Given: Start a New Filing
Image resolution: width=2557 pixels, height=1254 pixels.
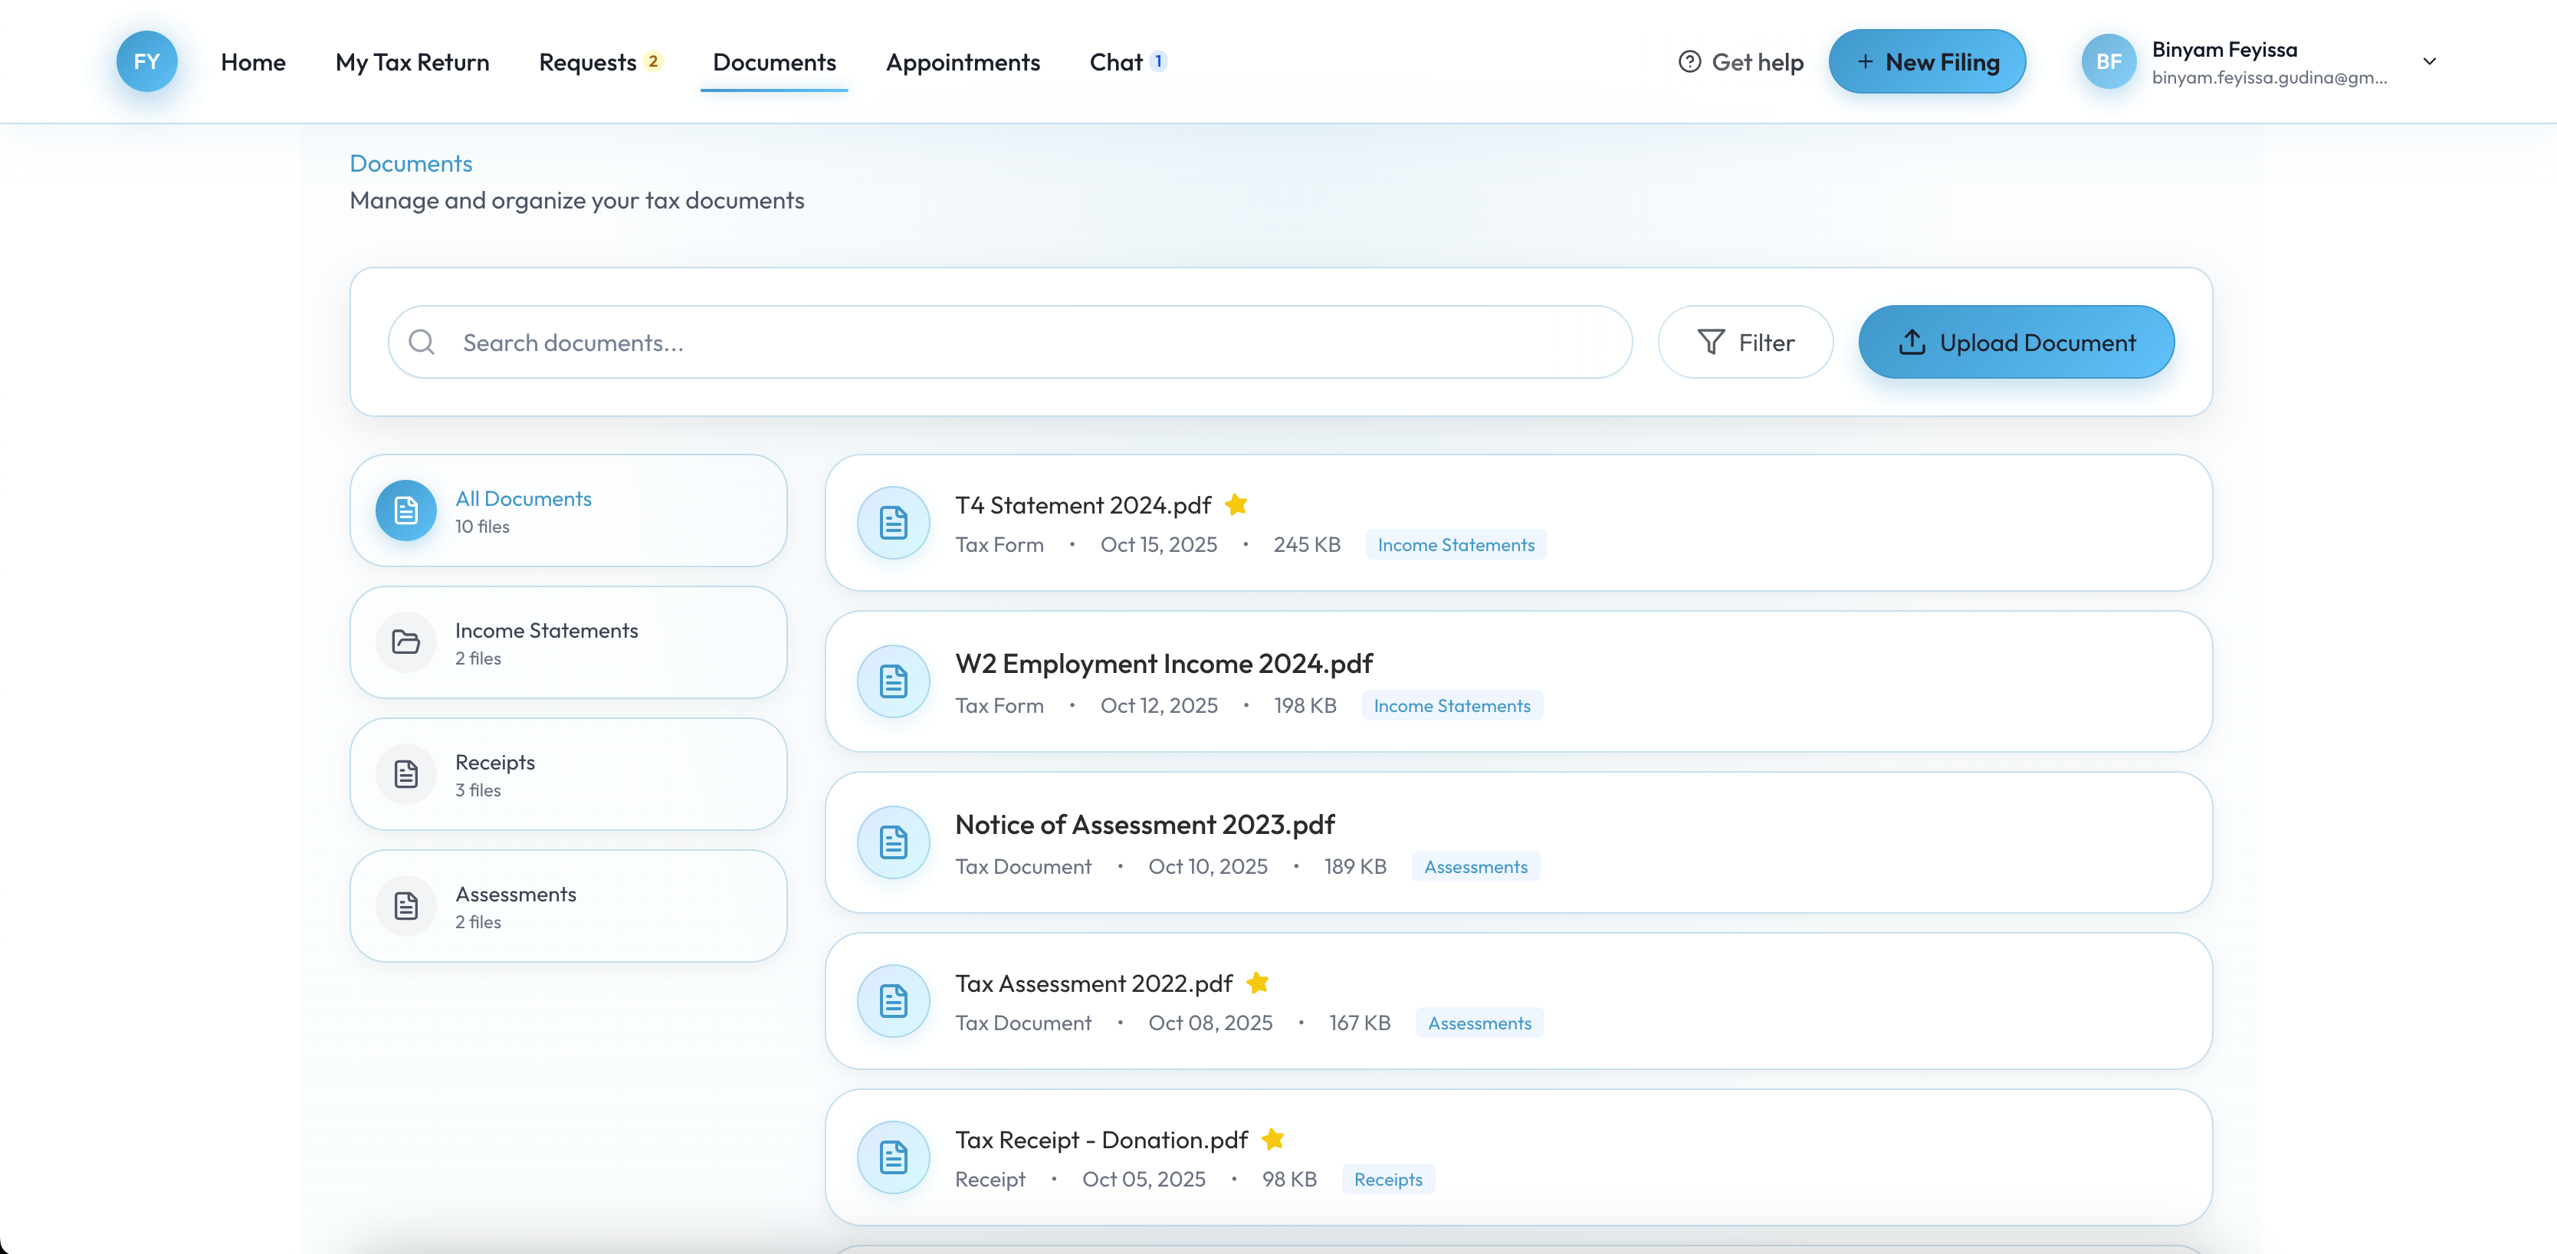Looking at the screenshot, I should click(1927, 61).
